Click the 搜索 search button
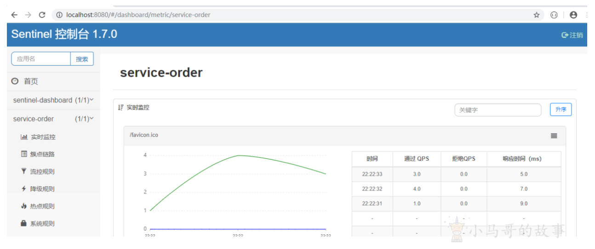The image size is (595, 249). (x=82, y=59)
